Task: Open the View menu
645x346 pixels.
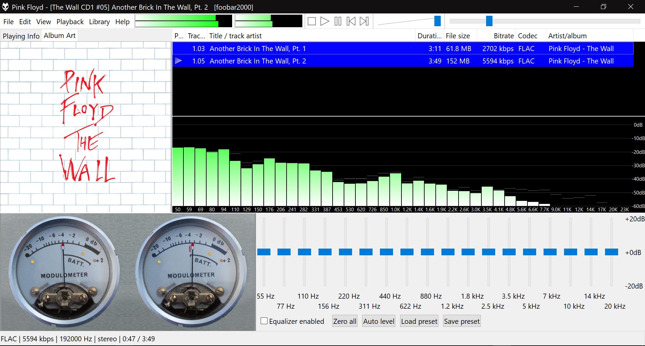Action: pyautogui.click(x=44, y=22)
